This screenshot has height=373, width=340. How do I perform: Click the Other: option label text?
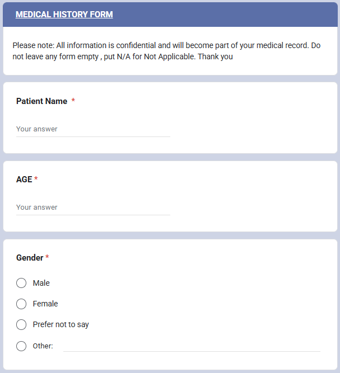(43, 346)
